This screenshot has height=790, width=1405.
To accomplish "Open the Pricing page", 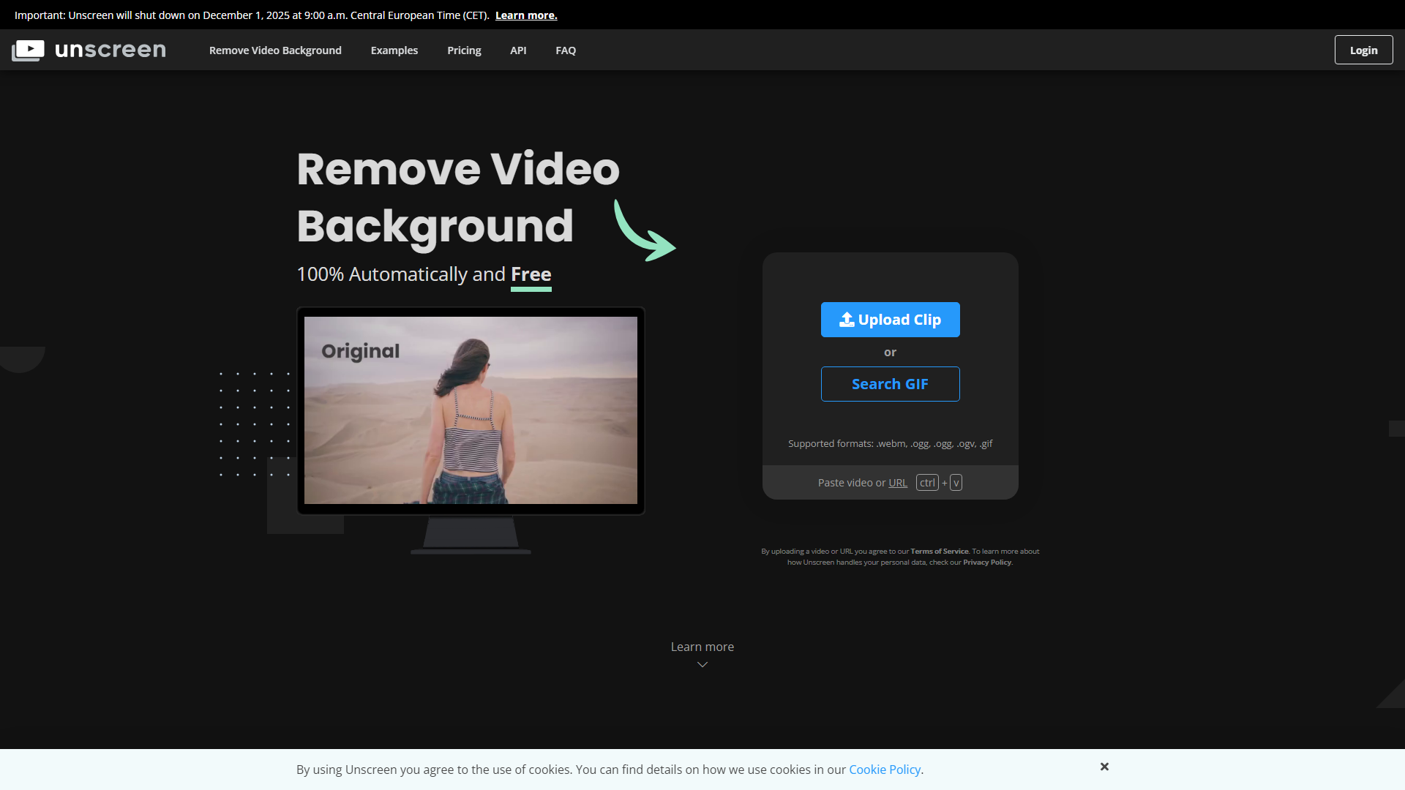I will tap(463, 50).
